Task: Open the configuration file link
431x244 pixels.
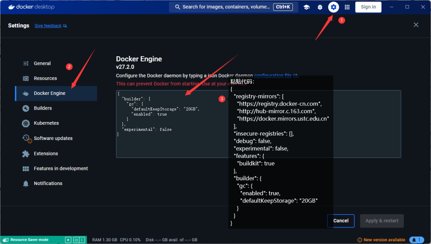Action: tap(273, 75)
